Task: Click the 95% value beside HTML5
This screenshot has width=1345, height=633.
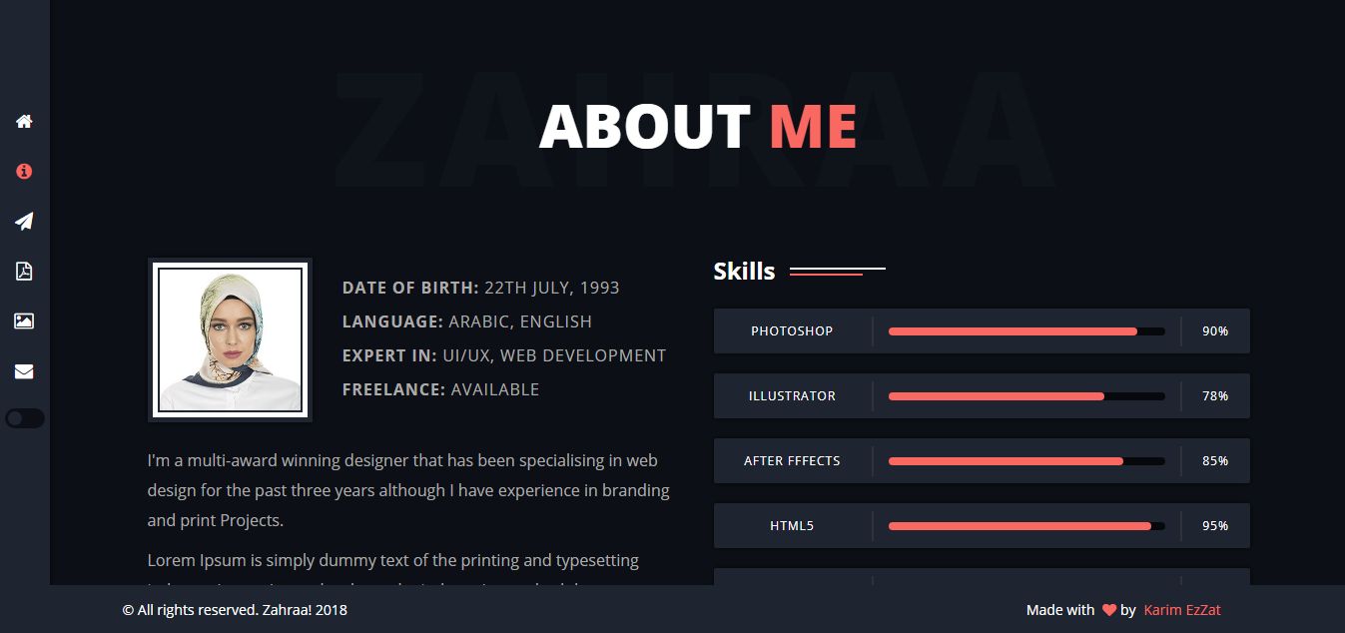Action: [x=1214, y=526]
